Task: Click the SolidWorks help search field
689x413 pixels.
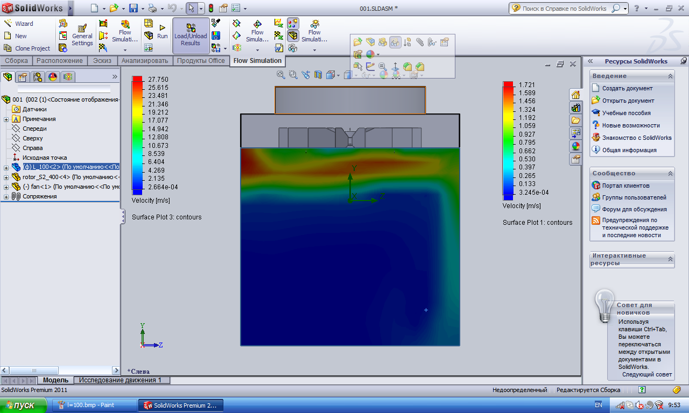Action: click(x=565, y=9)
